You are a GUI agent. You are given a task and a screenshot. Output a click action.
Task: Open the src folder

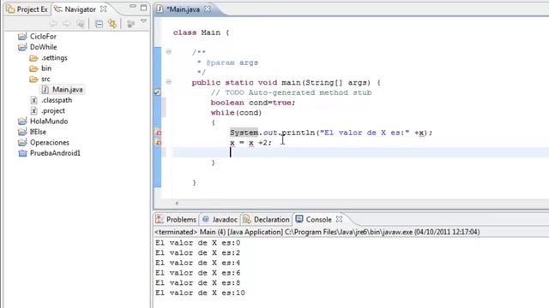[45, 79]
